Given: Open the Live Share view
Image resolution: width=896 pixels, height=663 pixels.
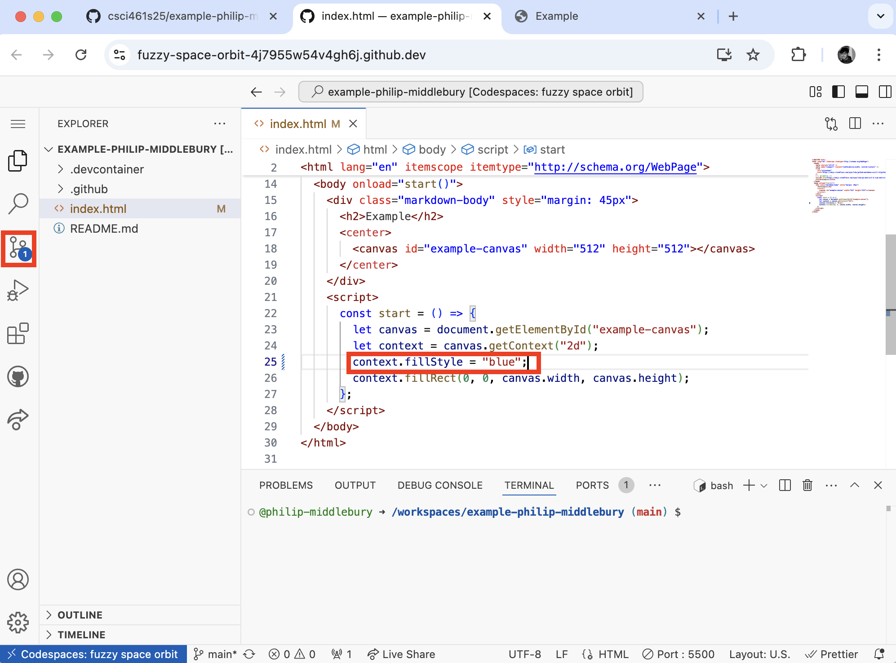Looking at the screenshot, I should tap(18, 420).
